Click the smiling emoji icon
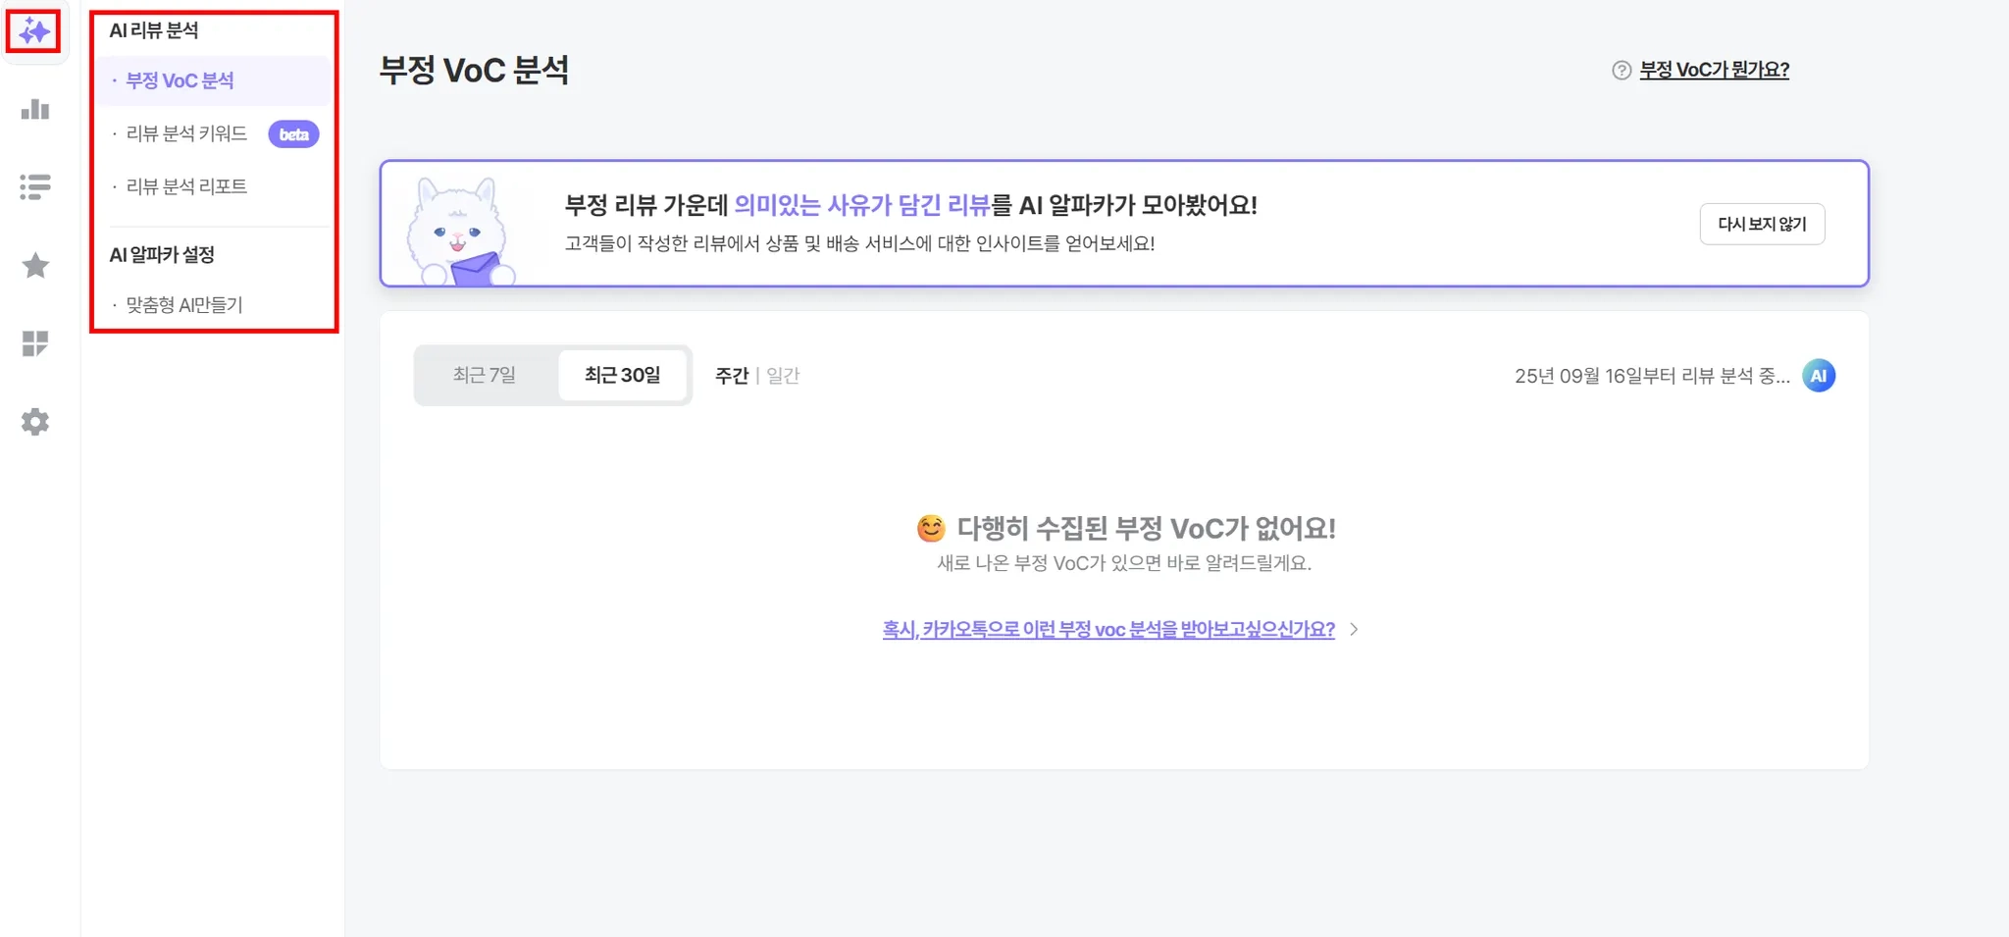 931,528
